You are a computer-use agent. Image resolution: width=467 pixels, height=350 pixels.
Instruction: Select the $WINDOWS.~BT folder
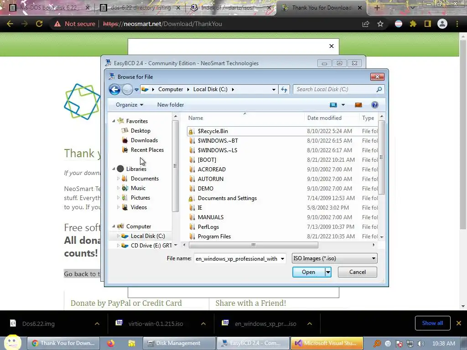pos(218,140)
